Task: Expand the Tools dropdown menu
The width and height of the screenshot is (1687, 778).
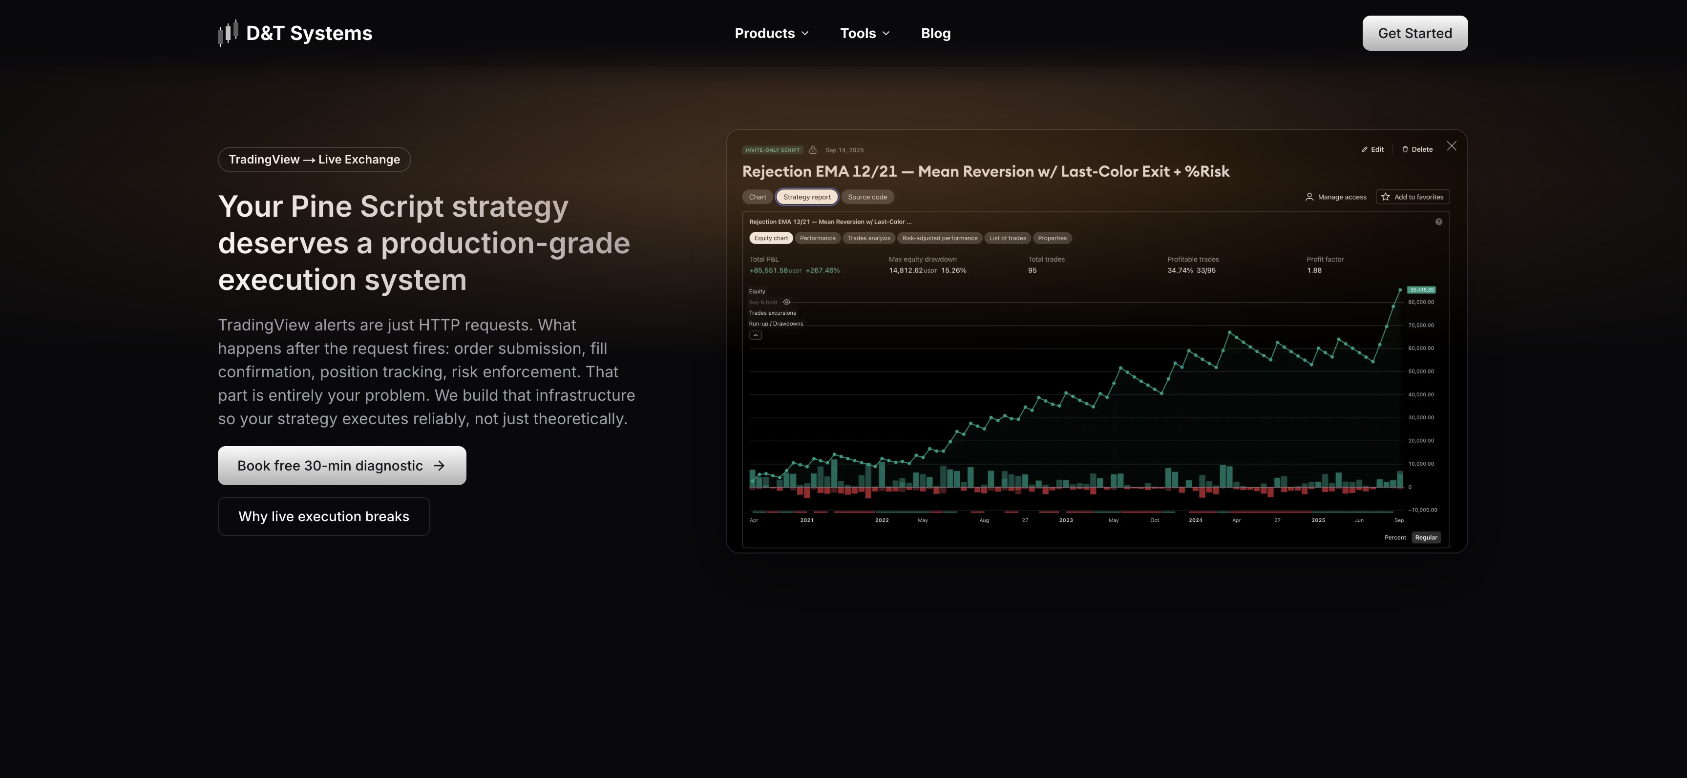Action: [x=865, y=33]
